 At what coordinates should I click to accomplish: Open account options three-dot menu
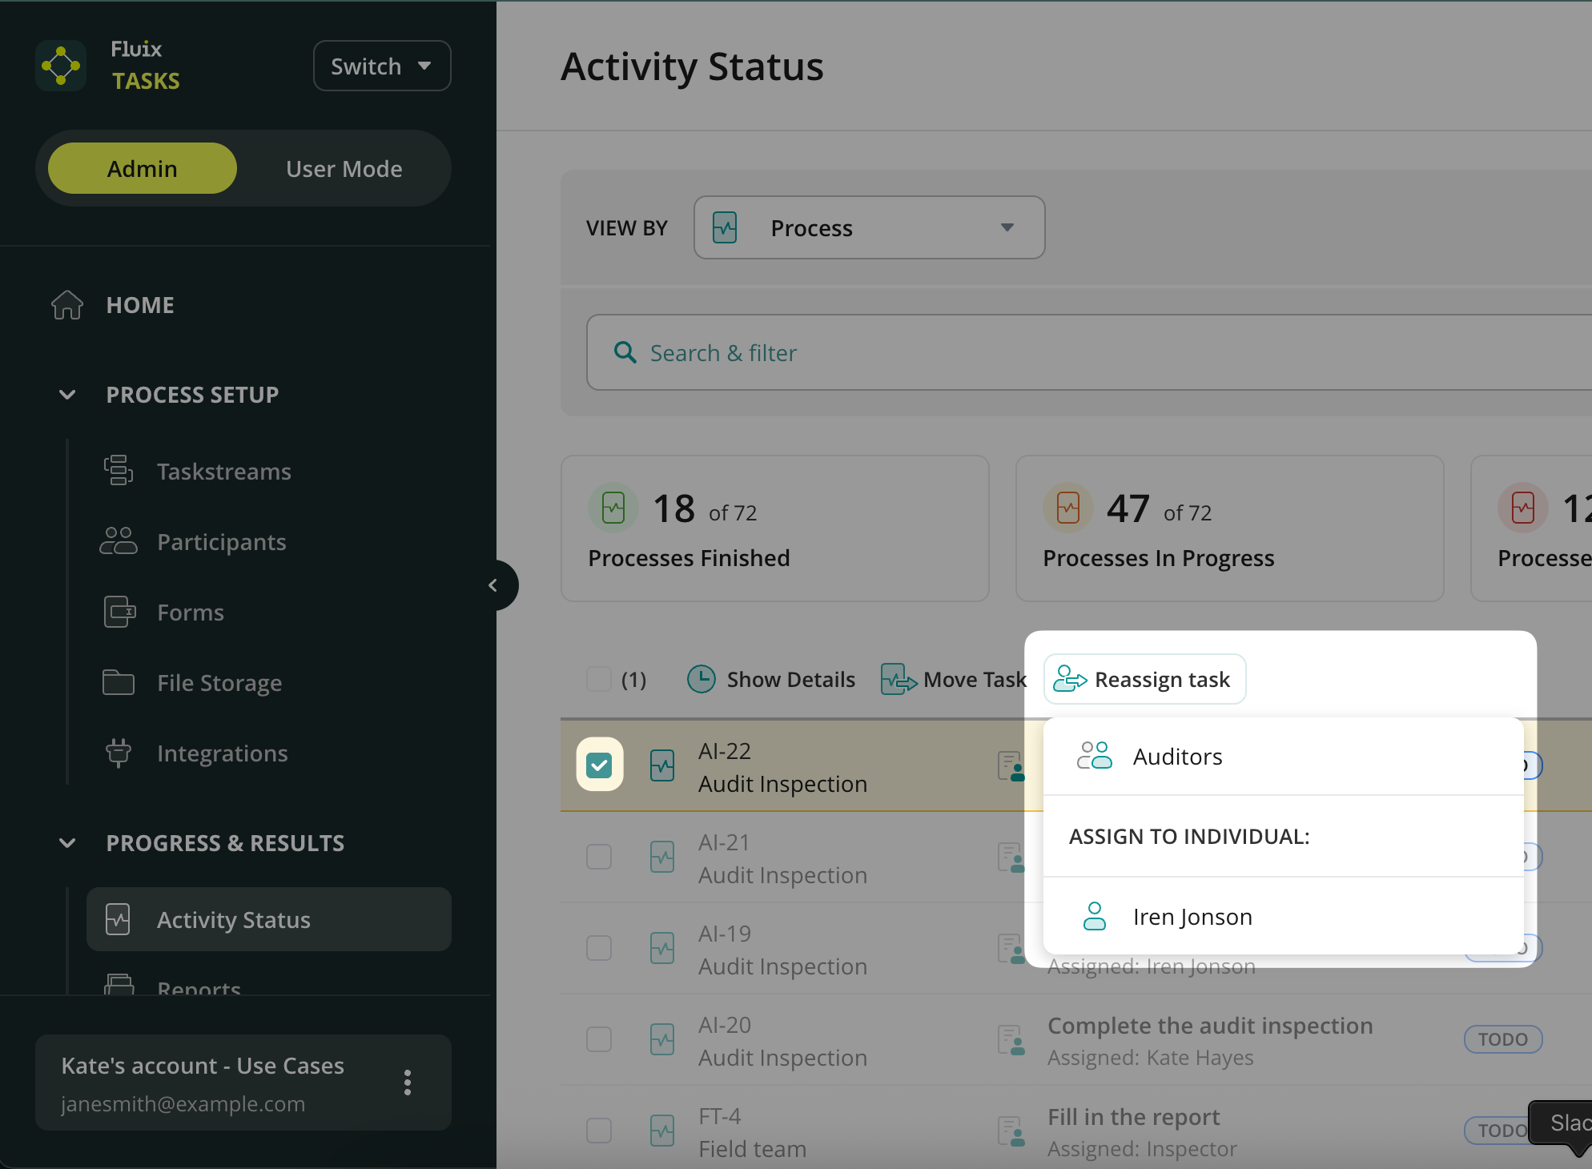(408, 1083)
